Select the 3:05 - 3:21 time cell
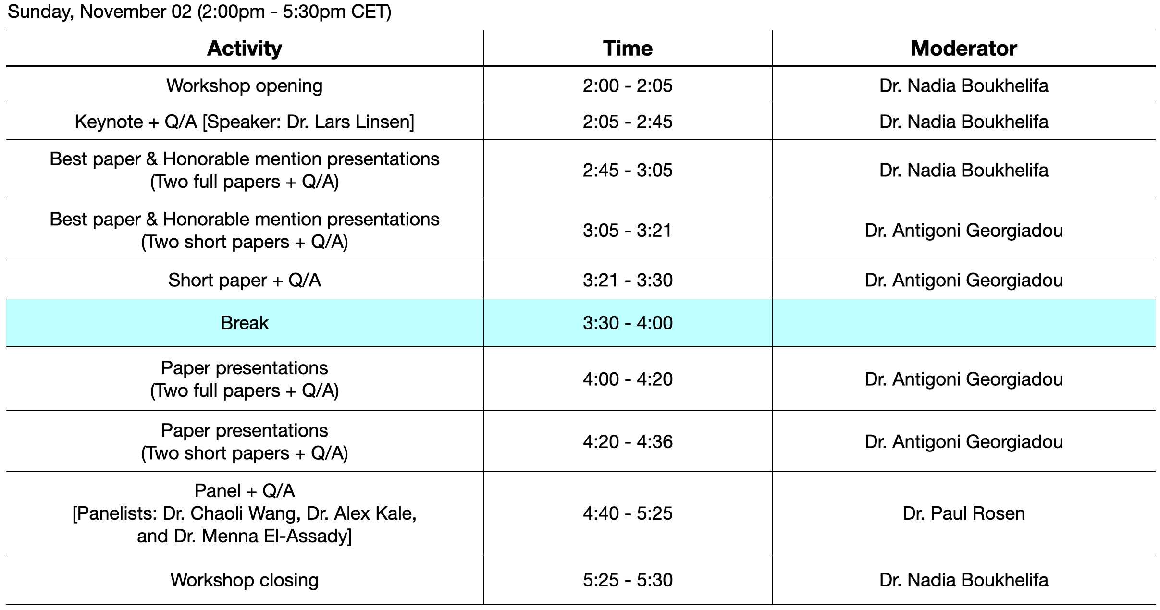 tap(628, 231)
